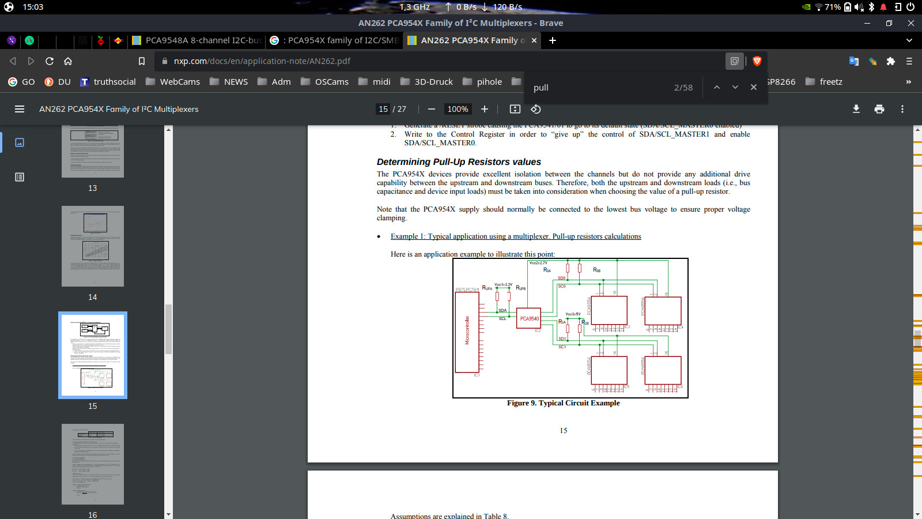Open the activities icon at top-left

pos(9,7)
